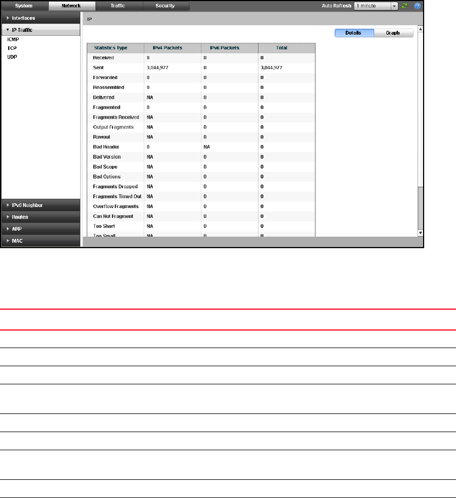Select the Fragments Timed Out row label
This screenshot has height=498, width=456.
tap(117, 196)
